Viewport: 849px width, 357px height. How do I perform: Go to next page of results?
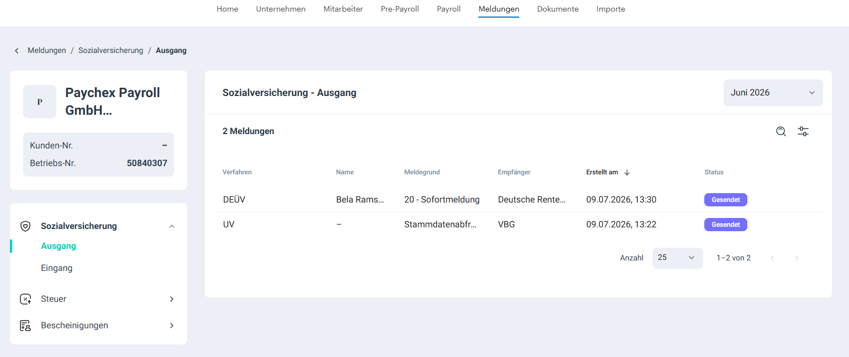pos(797,258)
